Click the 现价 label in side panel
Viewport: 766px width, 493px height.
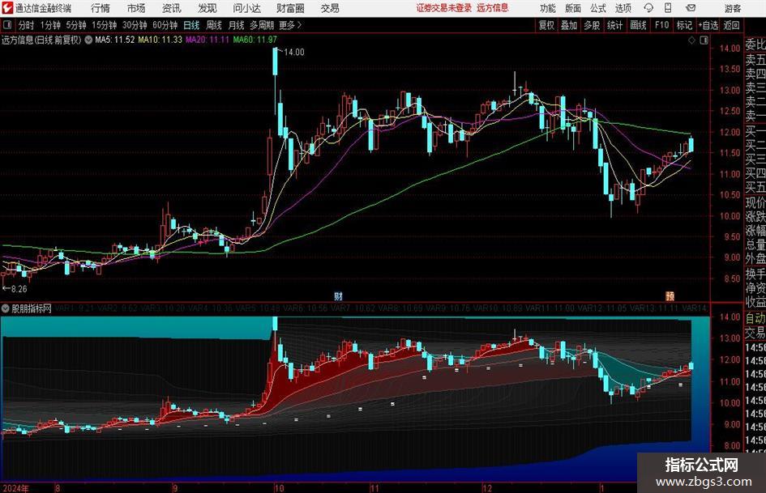(x=755, y=202)
